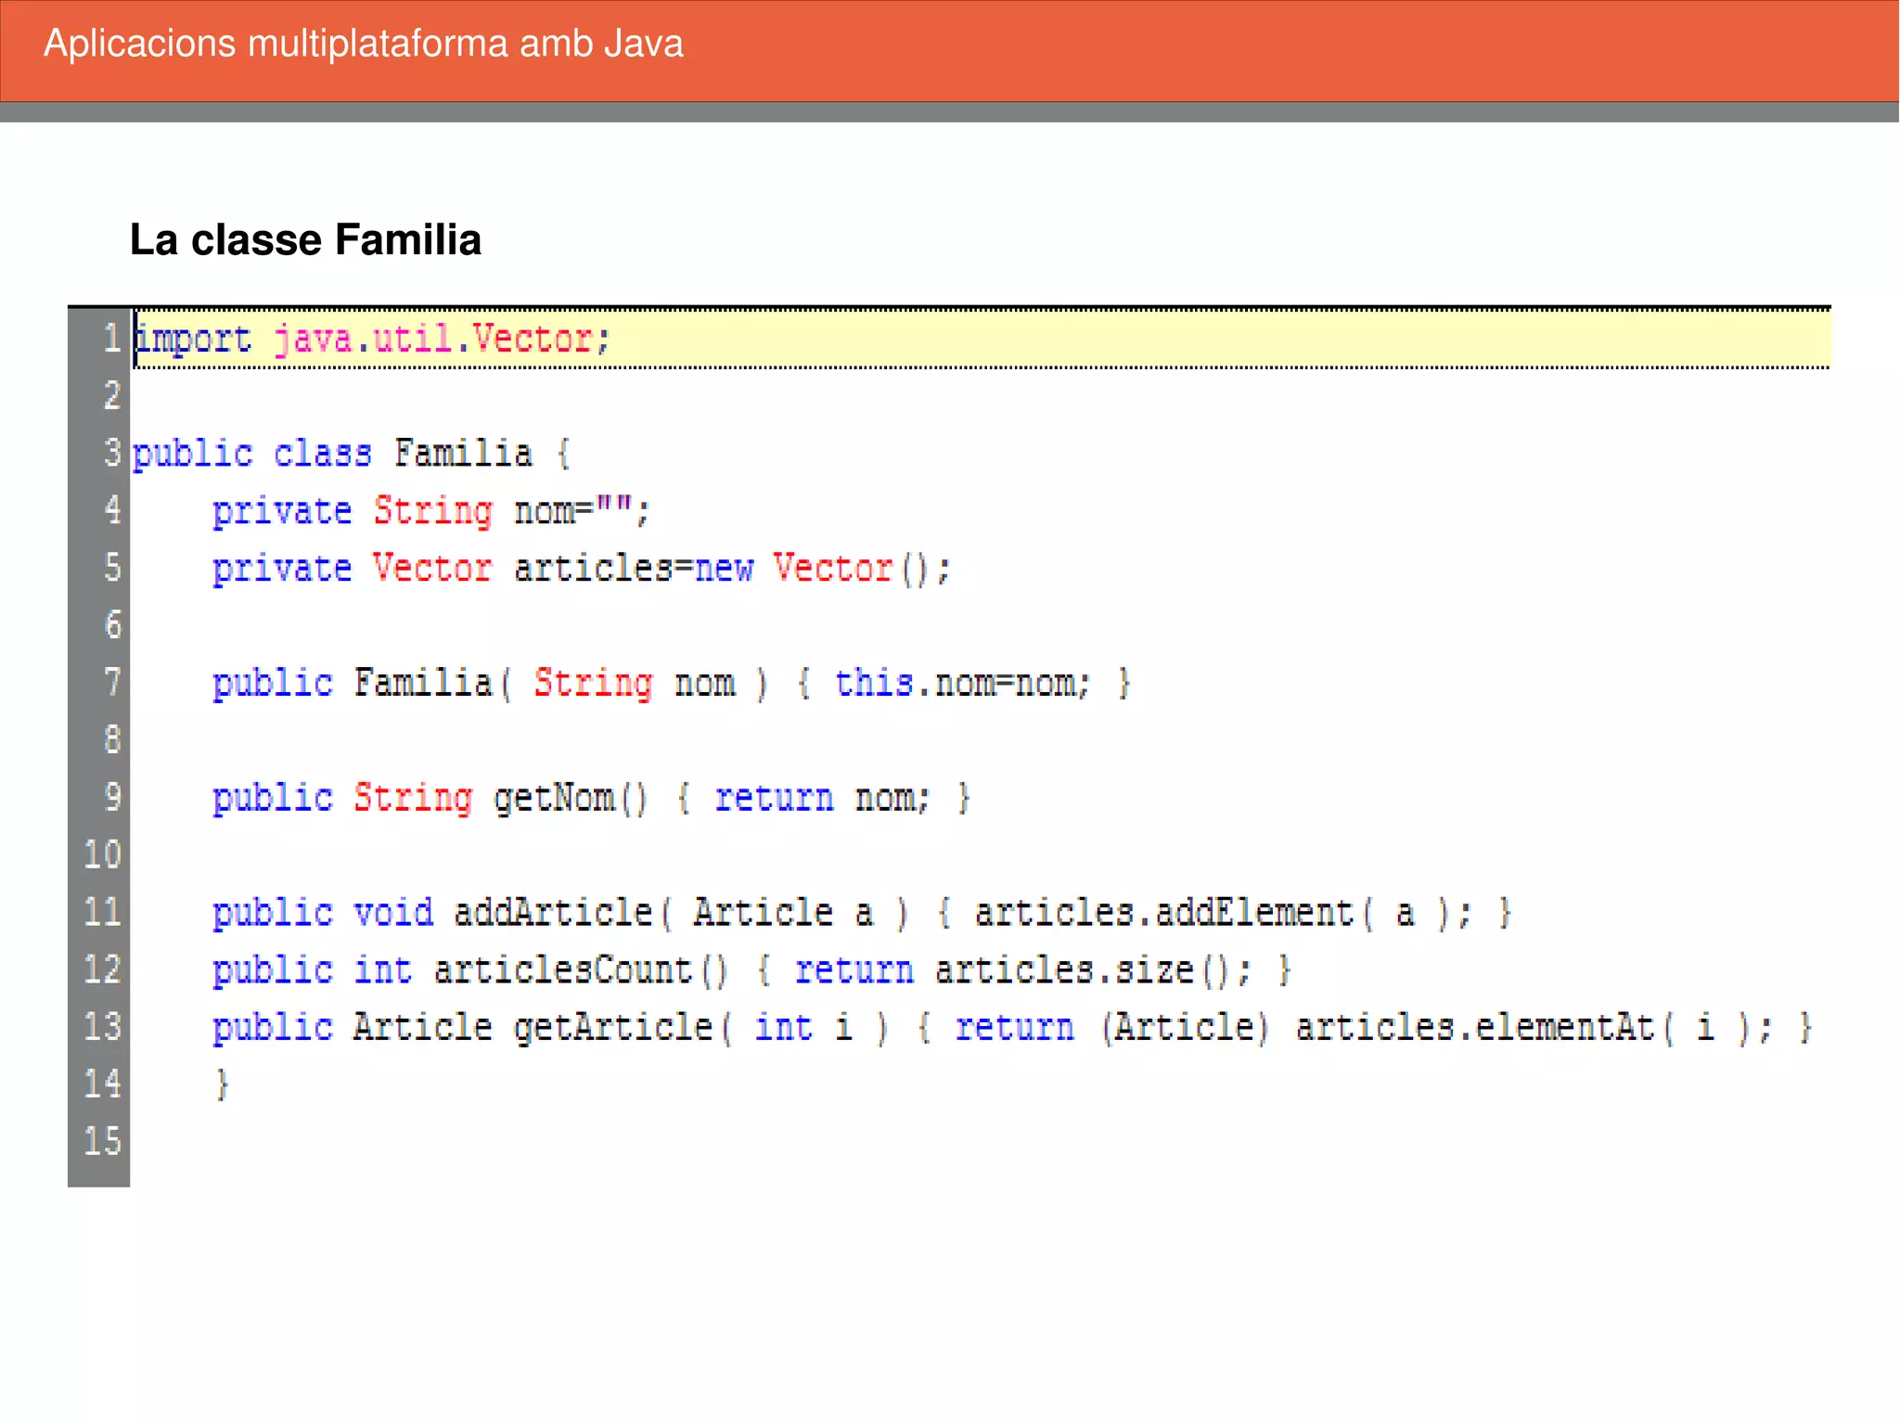Click the 'public String getNom()' method line
Viewport: 1900px width, 1424px height.
[x=591, y=798]
